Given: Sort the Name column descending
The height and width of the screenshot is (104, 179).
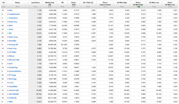Looking at the screenshot, I should (x=17, y=7).
